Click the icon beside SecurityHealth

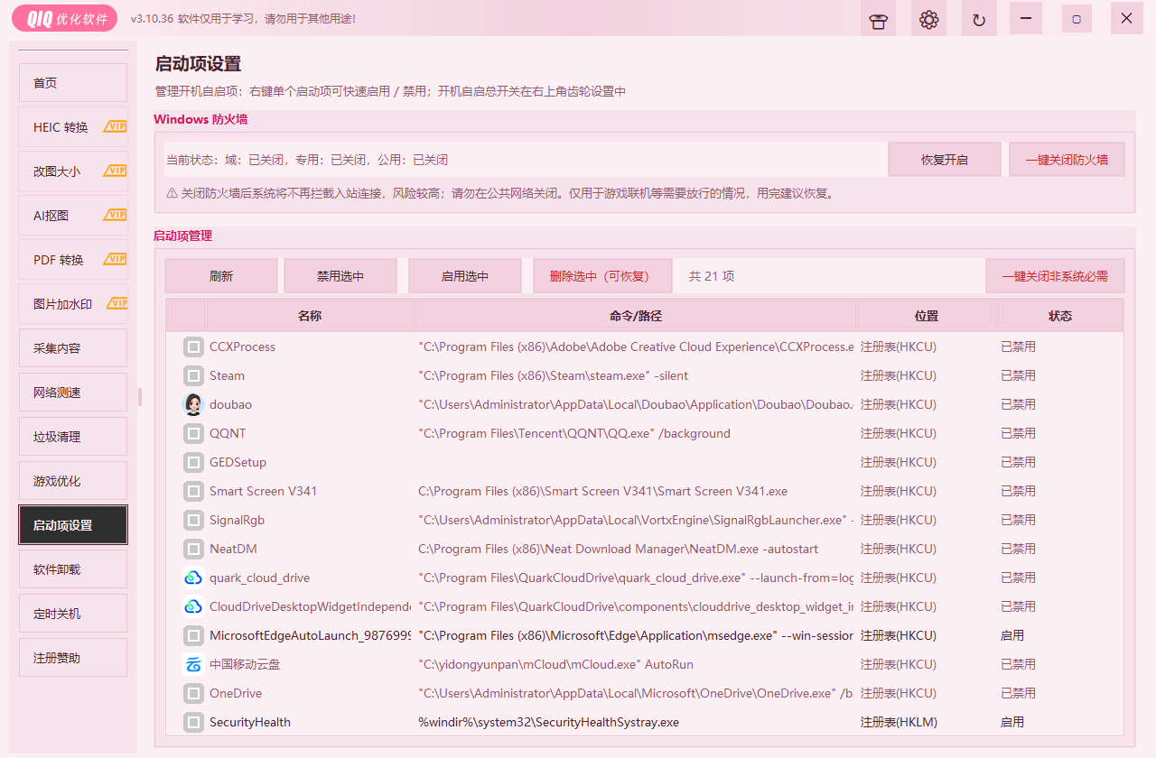[193, 722]
